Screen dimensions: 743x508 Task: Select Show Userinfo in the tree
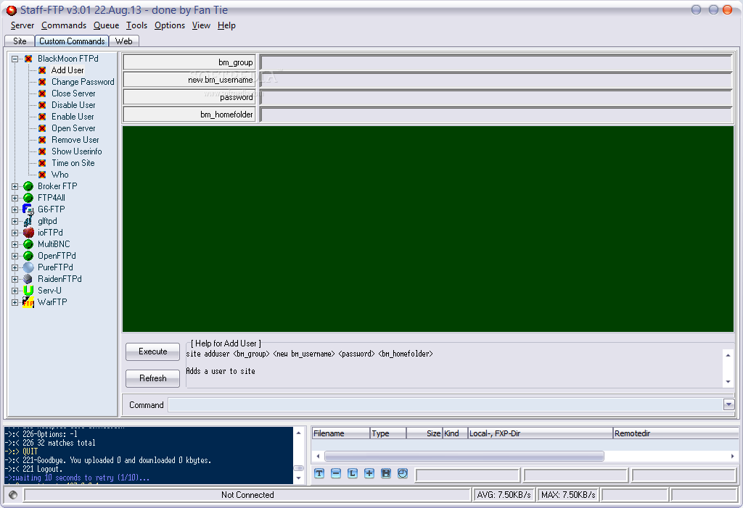coord(77,151)
